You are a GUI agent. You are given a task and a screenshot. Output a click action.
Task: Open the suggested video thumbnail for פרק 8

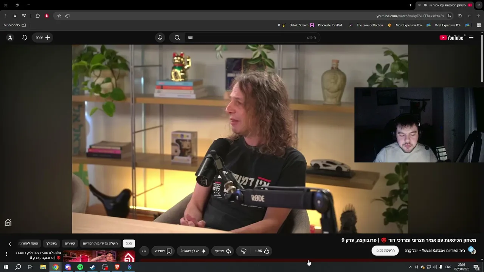tap(99, 256)
